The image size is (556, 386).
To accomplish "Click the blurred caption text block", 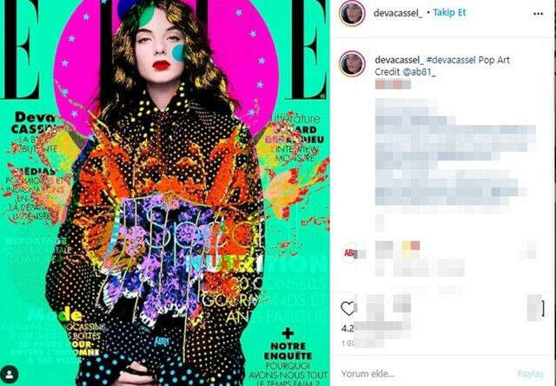I will pos(455,153).
